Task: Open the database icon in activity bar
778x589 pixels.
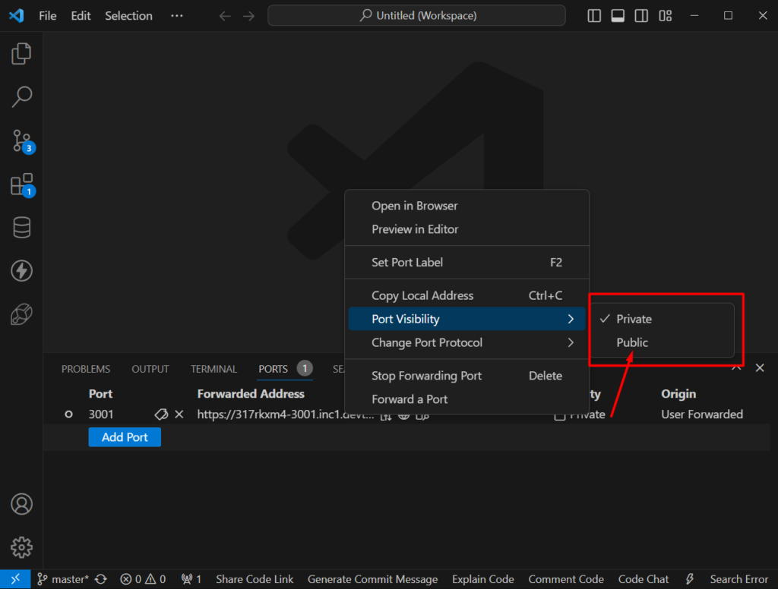Action: click(x=21, y=228)
